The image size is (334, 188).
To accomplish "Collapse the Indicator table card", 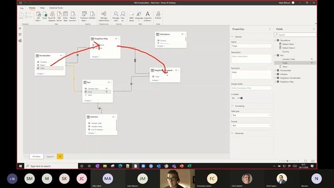I will [92, 133].
